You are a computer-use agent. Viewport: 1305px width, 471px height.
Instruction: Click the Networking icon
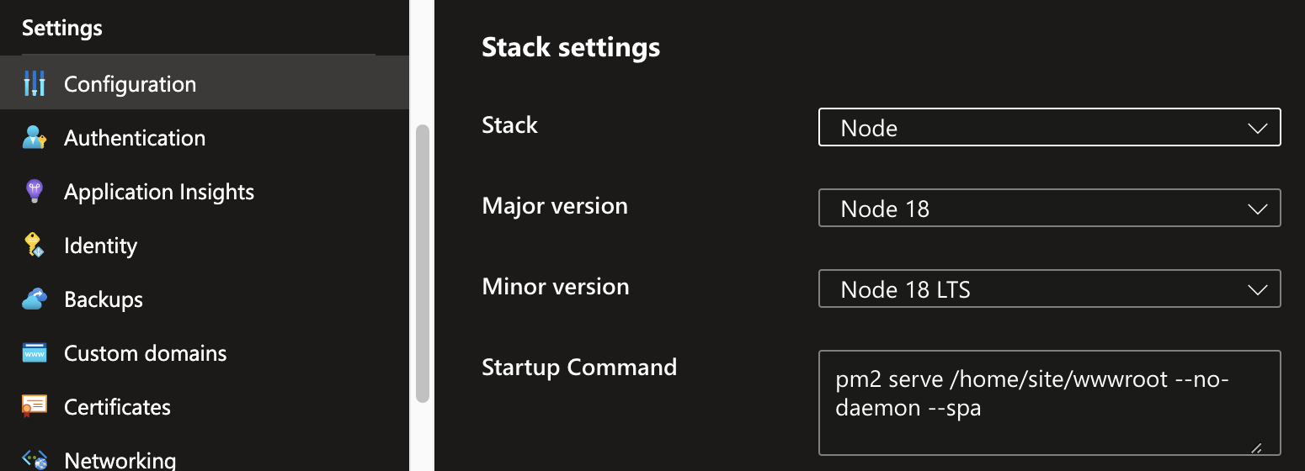coord(34,459)
